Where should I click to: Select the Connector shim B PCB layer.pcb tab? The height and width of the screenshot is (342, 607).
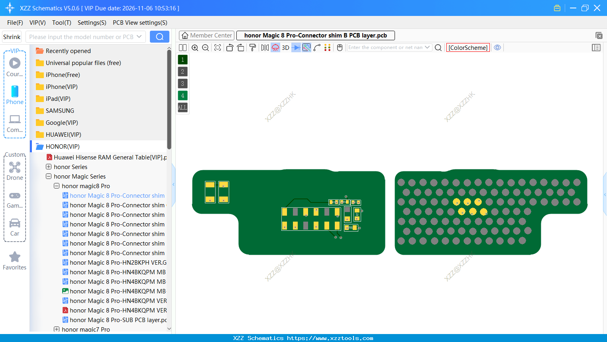click(316, 35)
